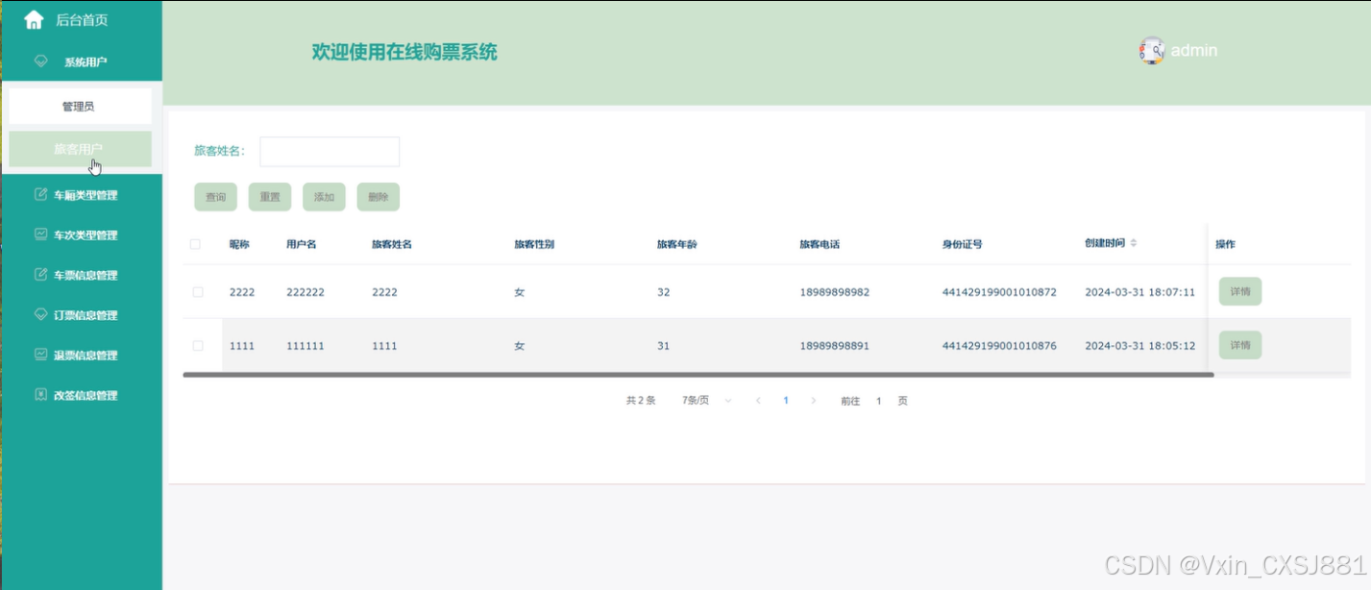
Task: Click the 查询 search button
Action: (215, 197)
